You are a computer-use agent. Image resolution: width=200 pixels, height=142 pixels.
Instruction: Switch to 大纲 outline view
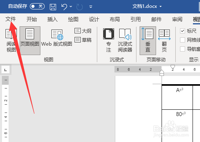83,31
